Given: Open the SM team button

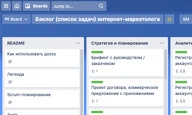Looking at the screenshot, I should [x=186, y=19].
